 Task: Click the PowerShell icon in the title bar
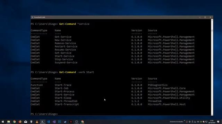pyautogui.click(x=32, y=17)
